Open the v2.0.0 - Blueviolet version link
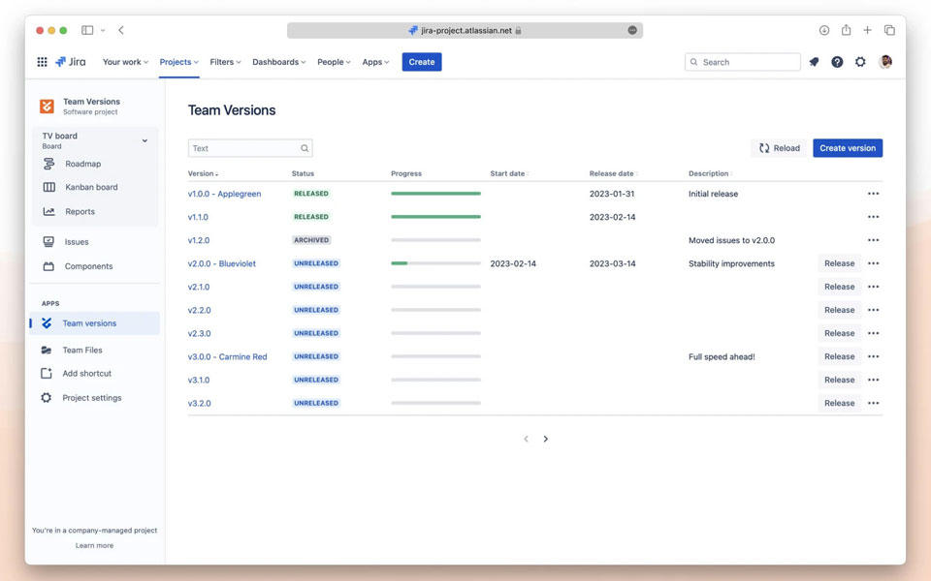 [222, 263]
